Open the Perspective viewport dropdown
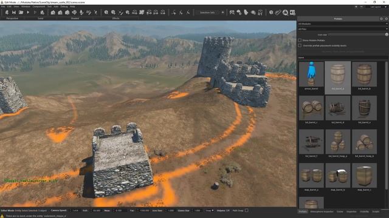 [x=12, y=19]
